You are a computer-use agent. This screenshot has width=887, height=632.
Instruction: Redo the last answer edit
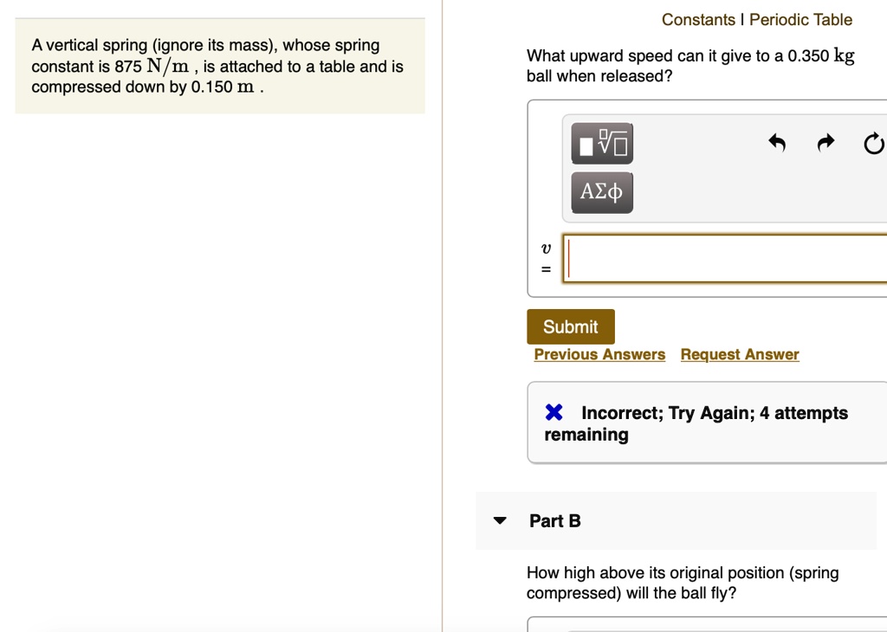(825, 143)
